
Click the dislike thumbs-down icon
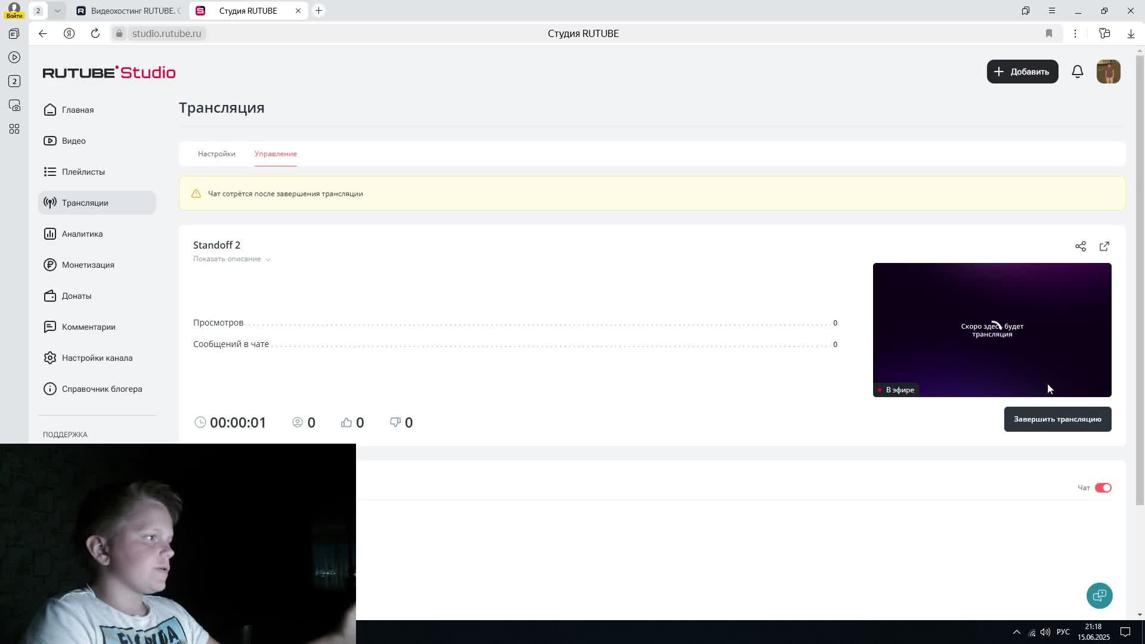(x=395, y=422)
